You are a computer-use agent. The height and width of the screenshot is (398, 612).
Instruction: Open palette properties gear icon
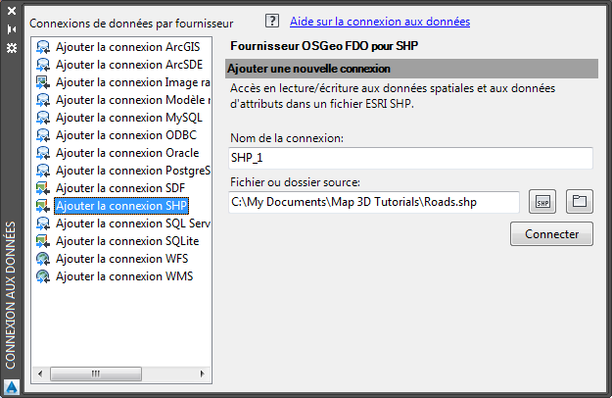11,46
